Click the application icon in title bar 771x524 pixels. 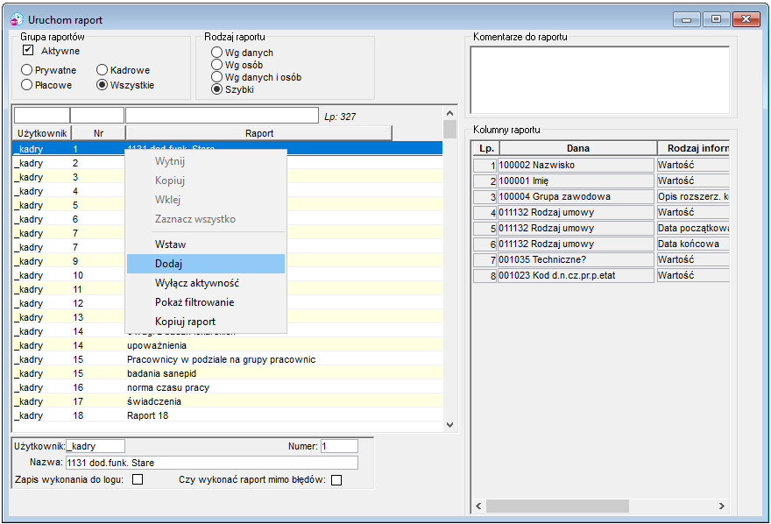[17, 19]
